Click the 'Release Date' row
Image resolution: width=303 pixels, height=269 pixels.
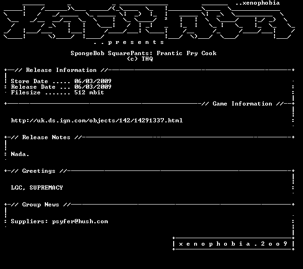click(61, 87)
